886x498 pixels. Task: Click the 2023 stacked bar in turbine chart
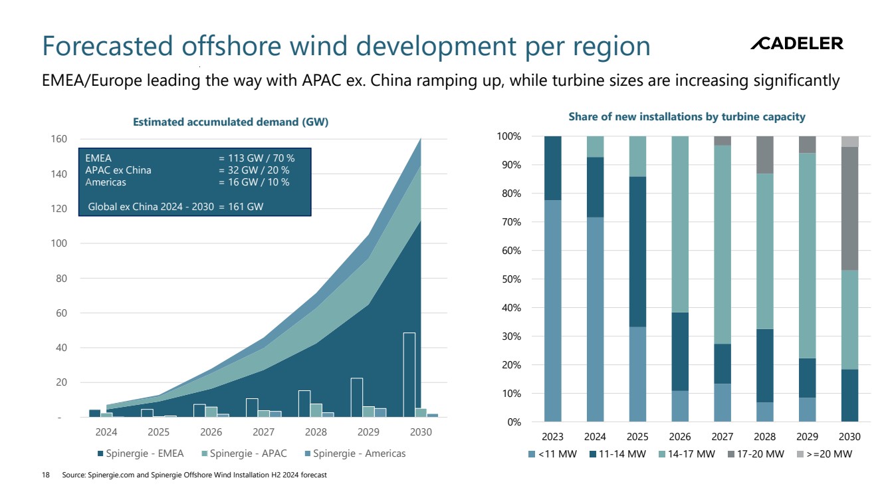click(552, 279)
